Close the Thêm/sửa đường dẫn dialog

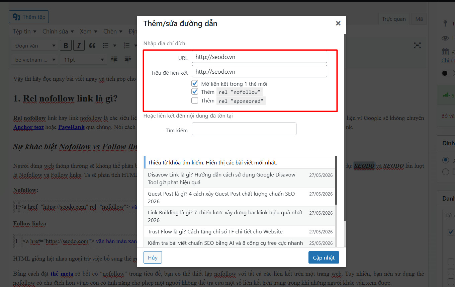338,23
